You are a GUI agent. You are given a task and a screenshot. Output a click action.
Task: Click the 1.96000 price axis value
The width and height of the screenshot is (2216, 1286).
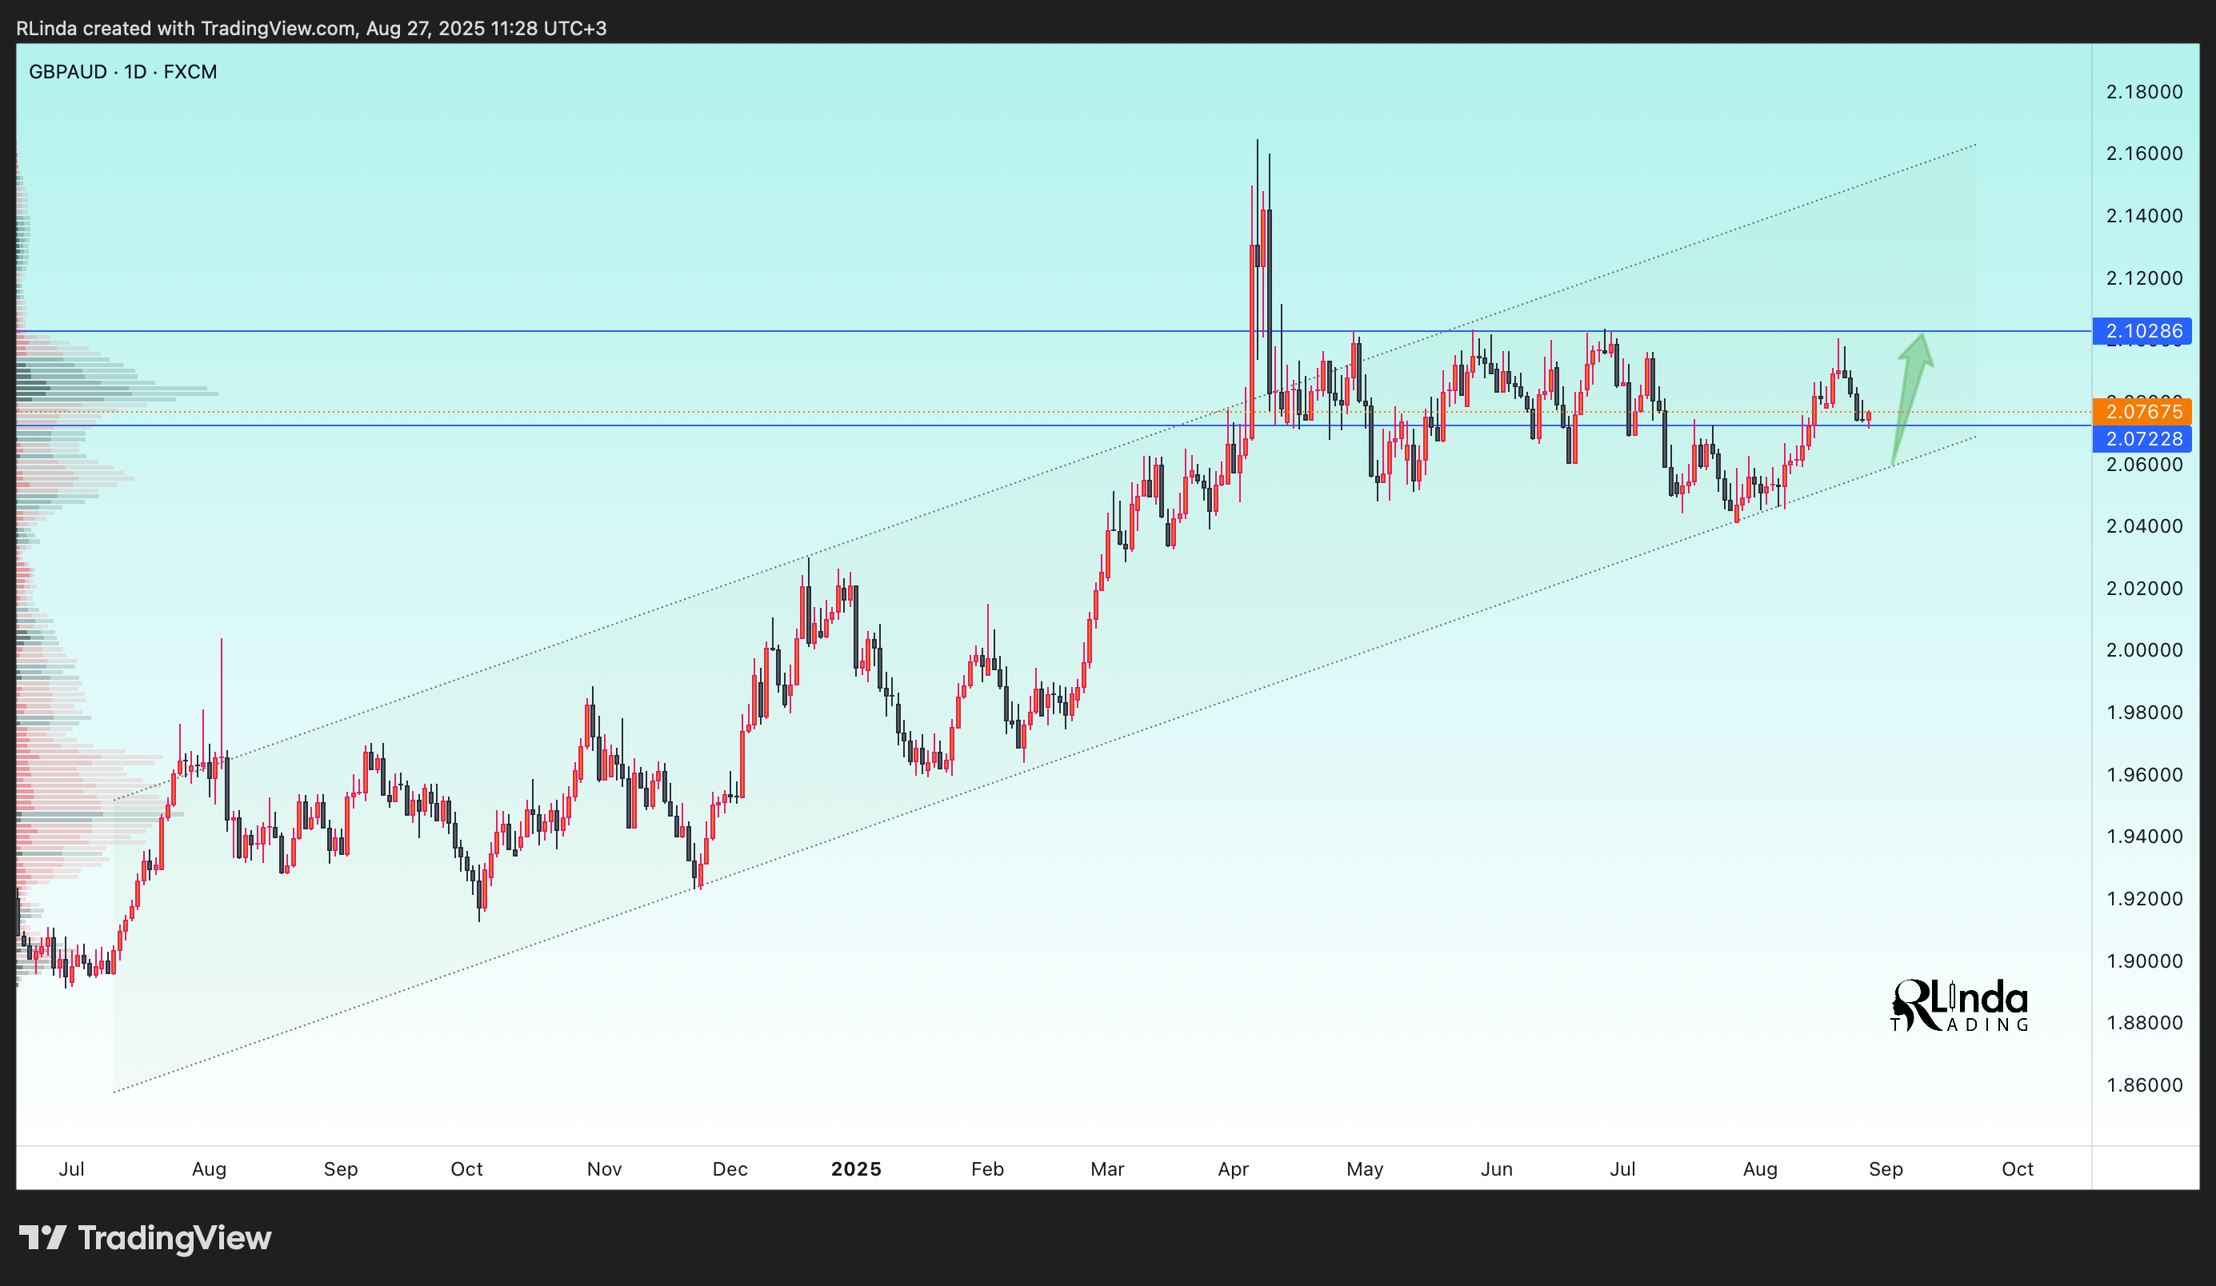pyautogui.click(x=2144, y=774)
